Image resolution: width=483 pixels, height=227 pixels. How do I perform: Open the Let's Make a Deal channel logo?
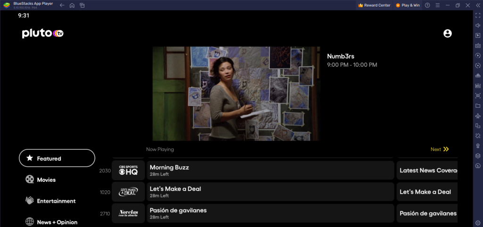coord(128,192)
